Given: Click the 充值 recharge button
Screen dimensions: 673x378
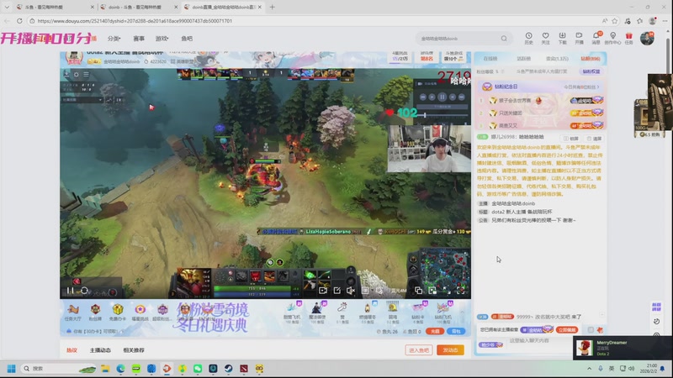Looking at the screenshot, I should pos(435,331).
